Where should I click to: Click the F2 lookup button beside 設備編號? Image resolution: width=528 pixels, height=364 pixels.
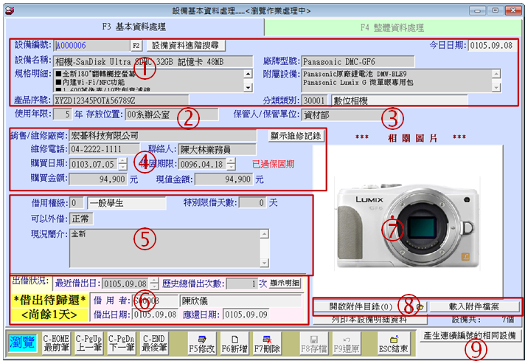136,46
